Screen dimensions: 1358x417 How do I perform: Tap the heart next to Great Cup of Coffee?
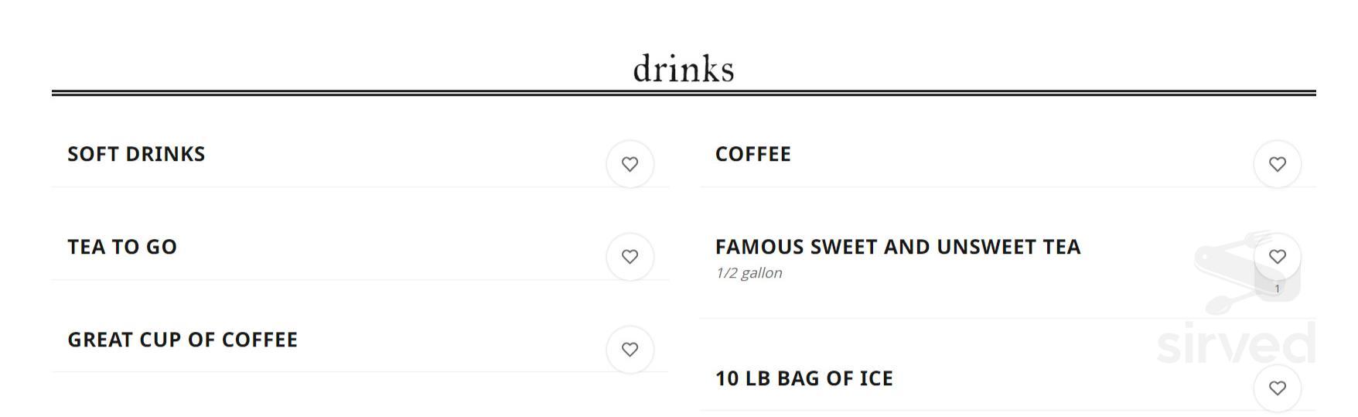[x=630, y=350]
